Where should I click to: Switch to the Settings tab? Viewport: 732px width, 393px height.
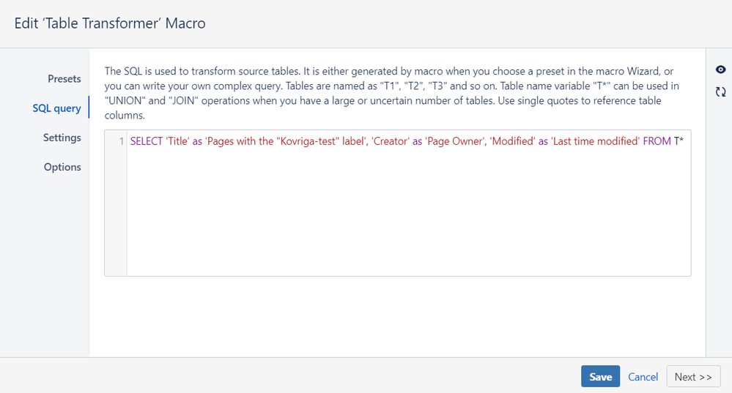tap(62, 138)
